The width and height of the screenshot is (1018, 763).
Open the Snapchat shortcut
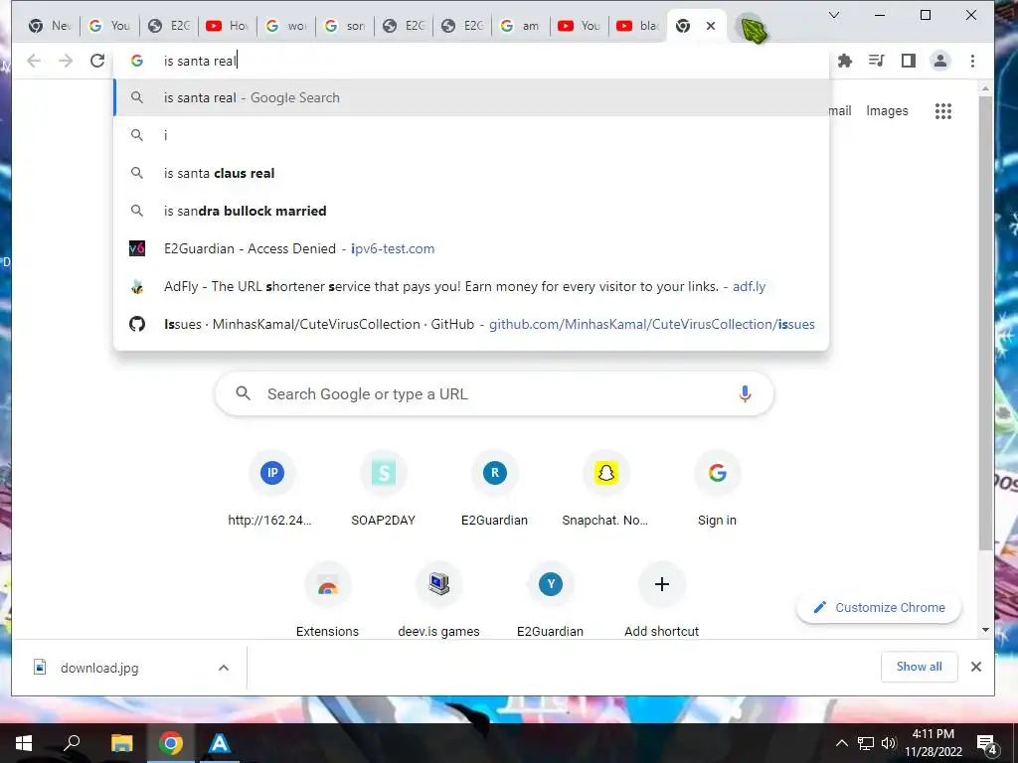pyautogui.click(x=605, y=489)
